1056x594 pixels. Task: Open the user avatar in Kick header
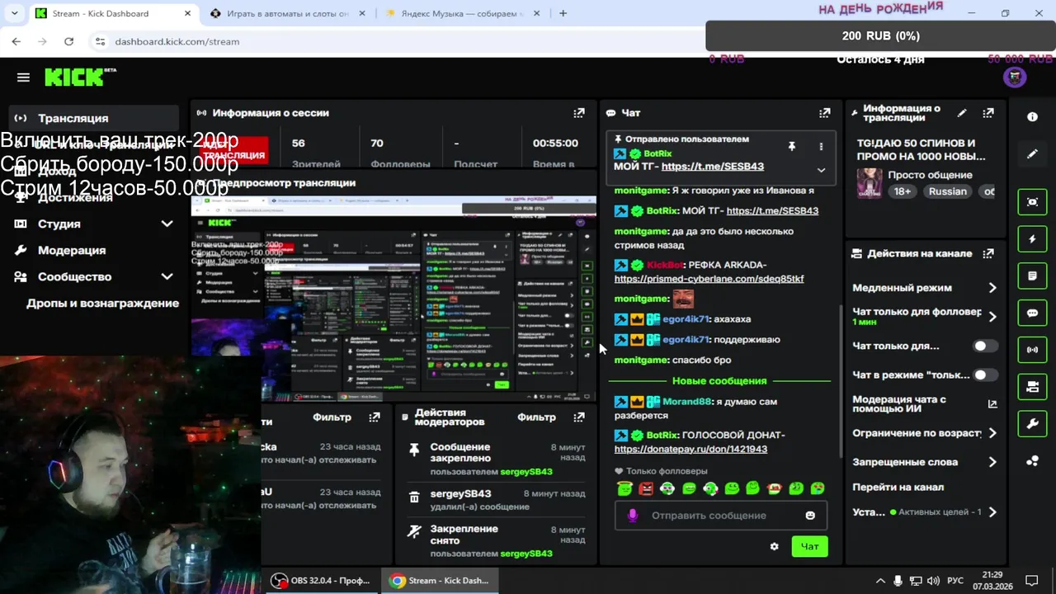(1015, 77)
